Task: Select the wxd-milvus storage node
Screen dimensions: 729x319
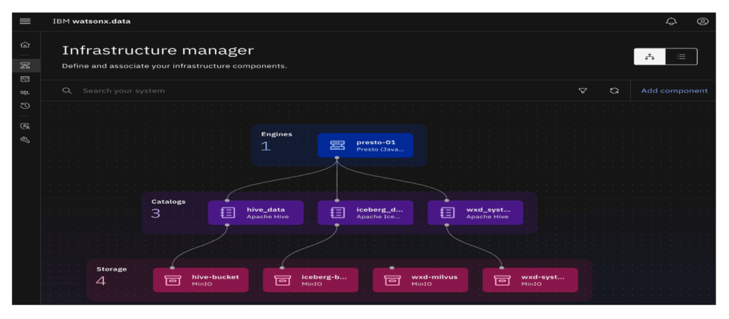Action: 420,280
